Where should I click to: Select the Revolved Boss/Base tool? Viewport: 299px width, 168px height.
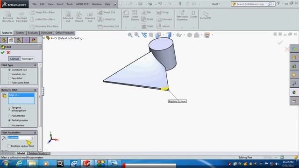pyautogui.click(x=21, y=17)
